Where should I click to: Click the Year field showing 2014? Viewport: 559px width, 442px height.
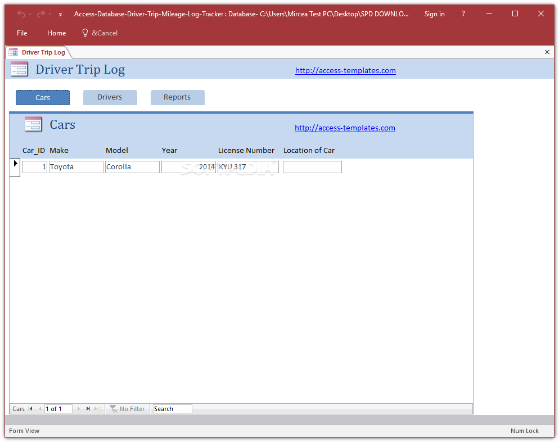pyautogui.click(x=188, y=167)
